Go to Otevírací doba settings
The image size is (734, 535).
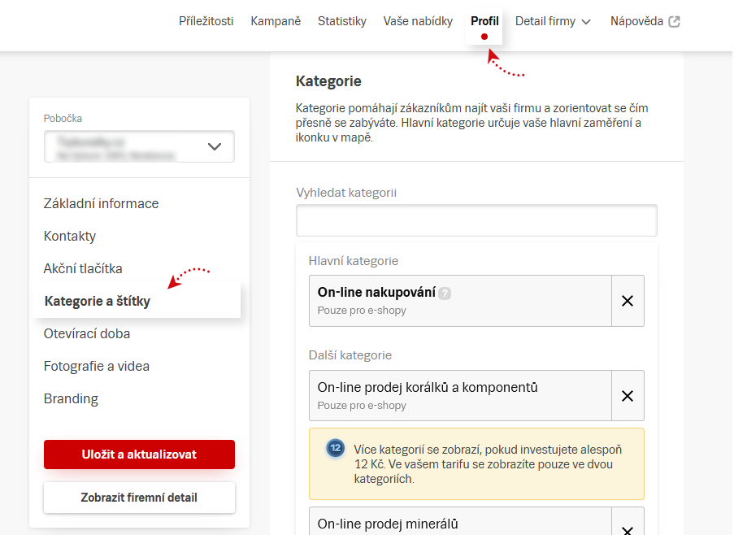[87, 333]
